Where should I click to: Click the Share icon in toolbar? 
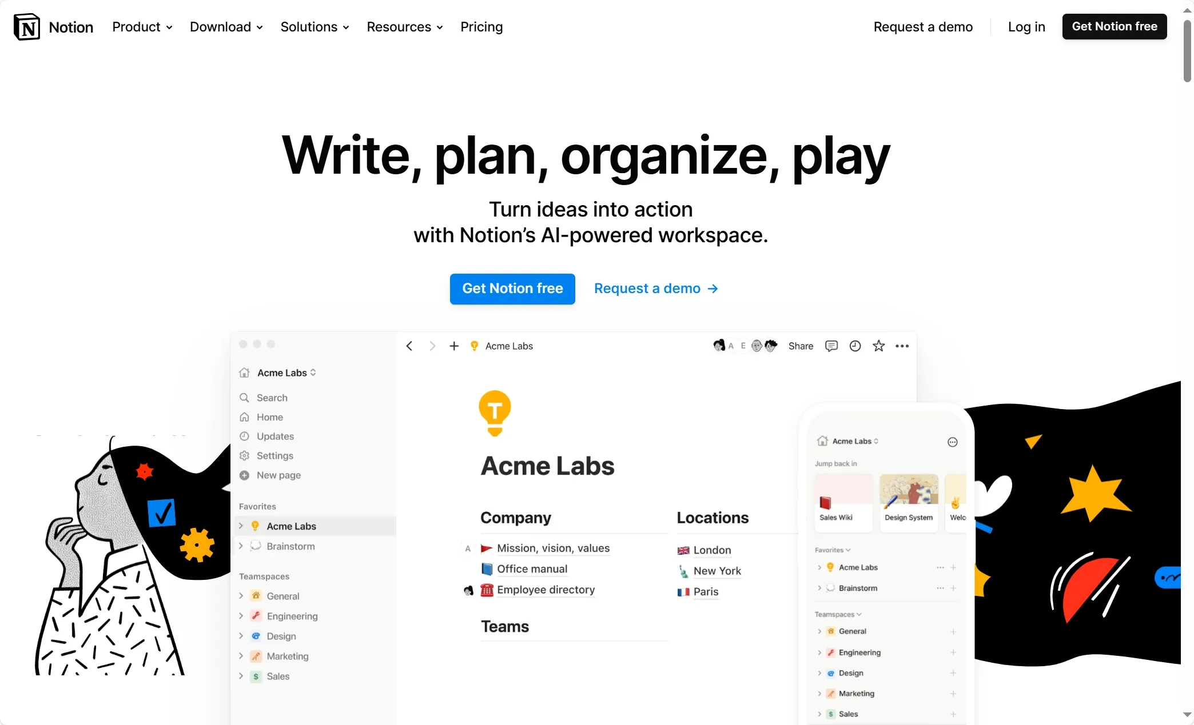[800, 345]
